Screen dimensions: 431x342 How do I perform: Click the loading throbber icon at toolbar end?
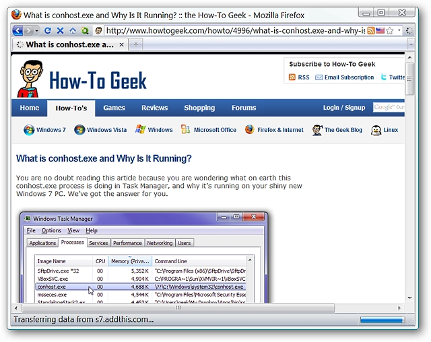409,30
